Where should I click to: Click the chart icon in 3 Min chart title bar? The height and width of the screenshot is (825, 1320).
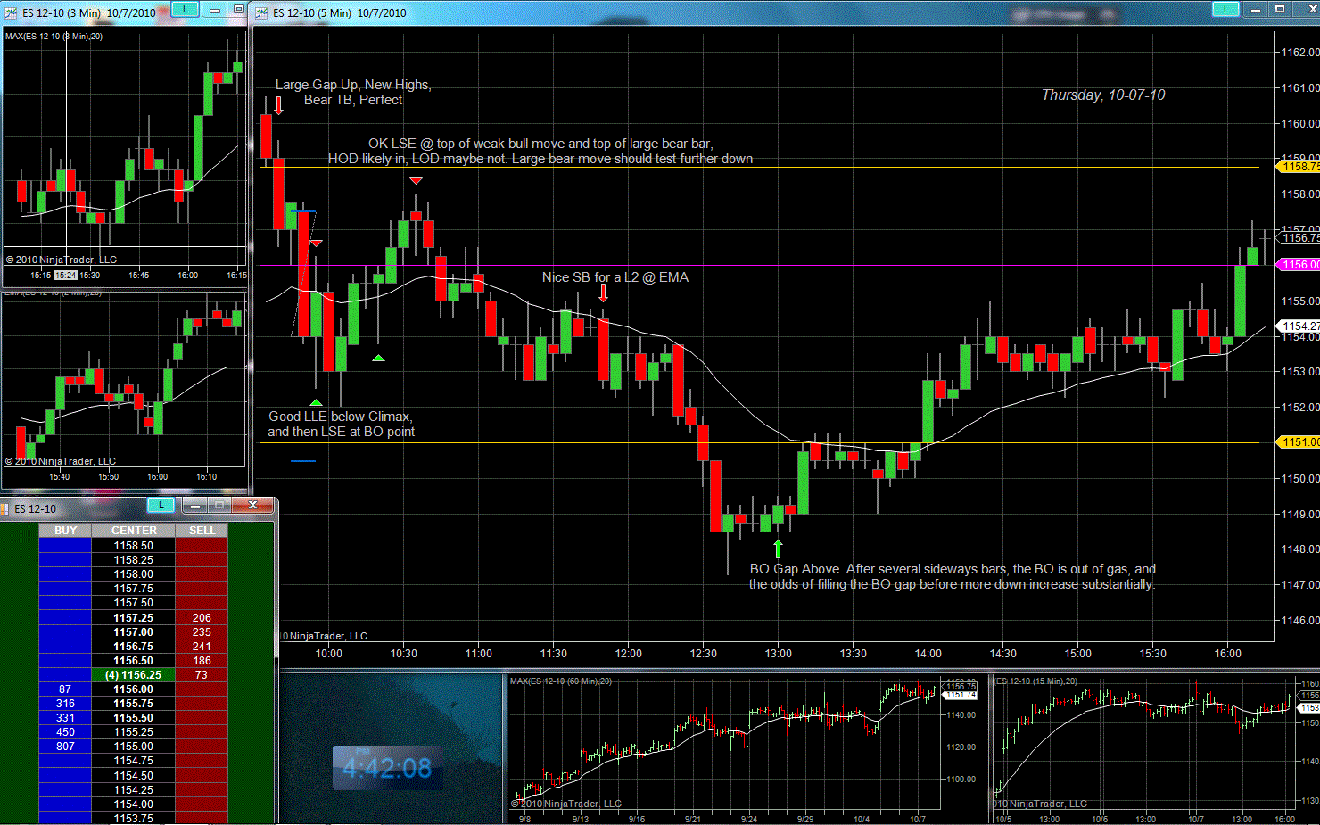pyautogui.click(x=11, y=12)
